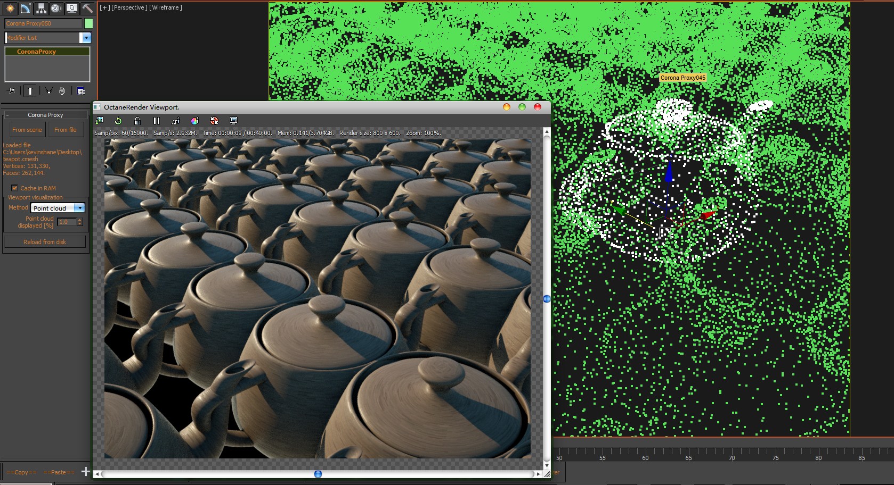The height and width of the screenshot is (485, 894).
Task: Toggle the Cache in RAM checkbox
Action: point(14,188)
